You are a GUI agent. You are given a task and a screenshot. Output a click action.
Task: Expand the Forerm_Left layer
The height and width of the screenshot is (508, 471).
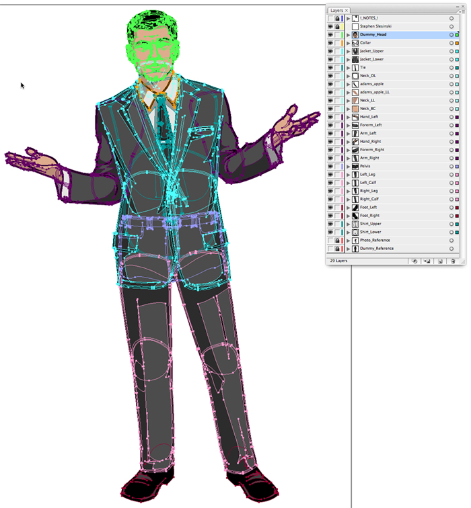click(x=349, y=126)
